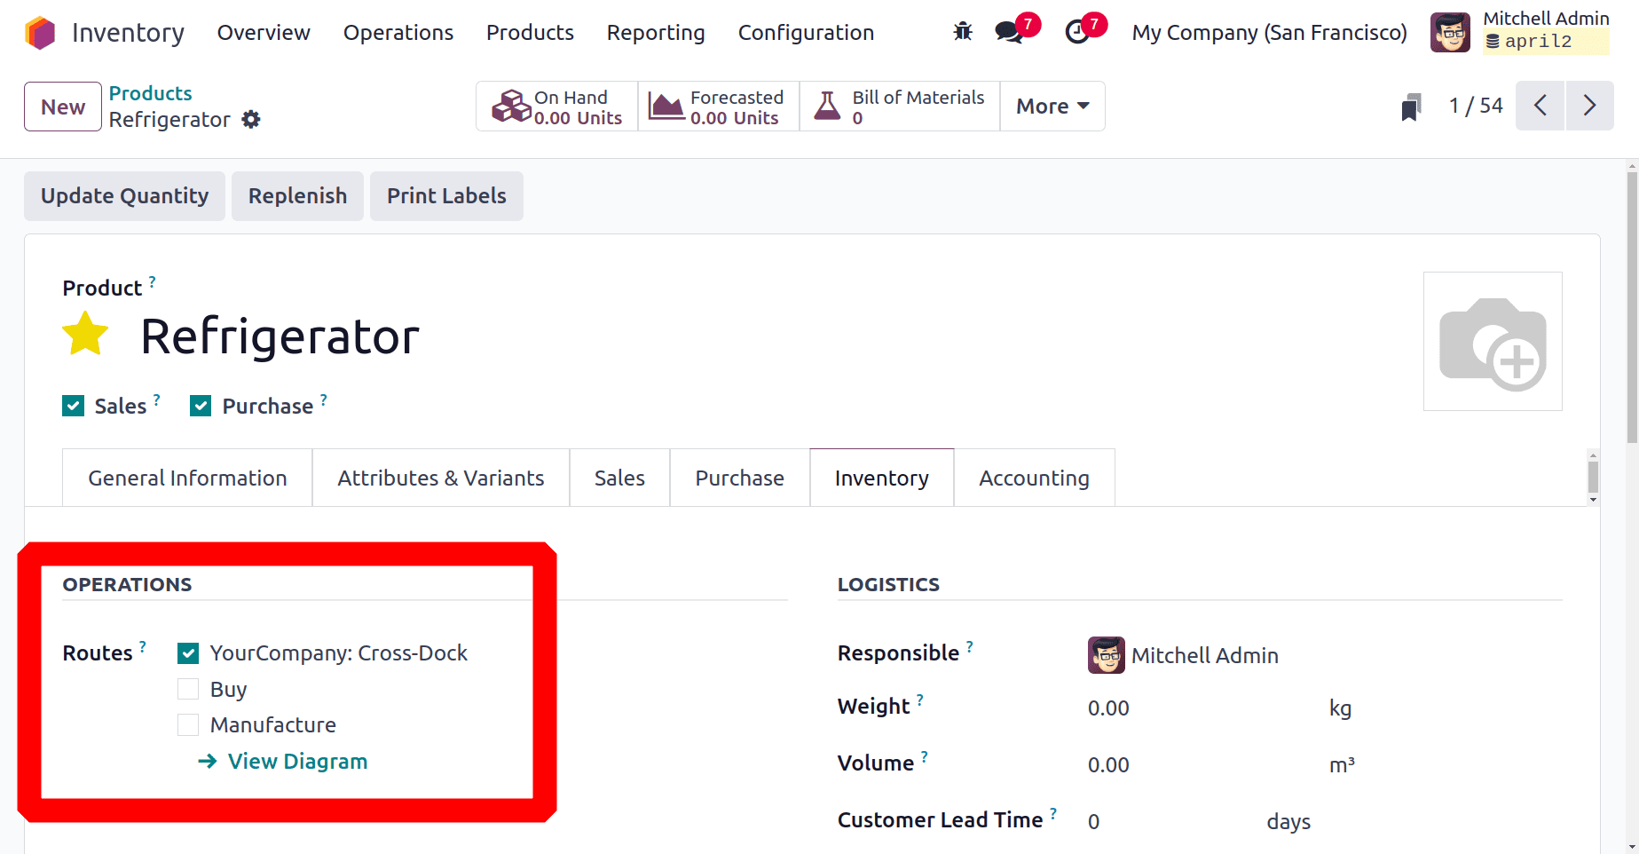Screen dimensions: 1639x854
Task: Open the conversations chat icon
Action: coord(1009,32)
